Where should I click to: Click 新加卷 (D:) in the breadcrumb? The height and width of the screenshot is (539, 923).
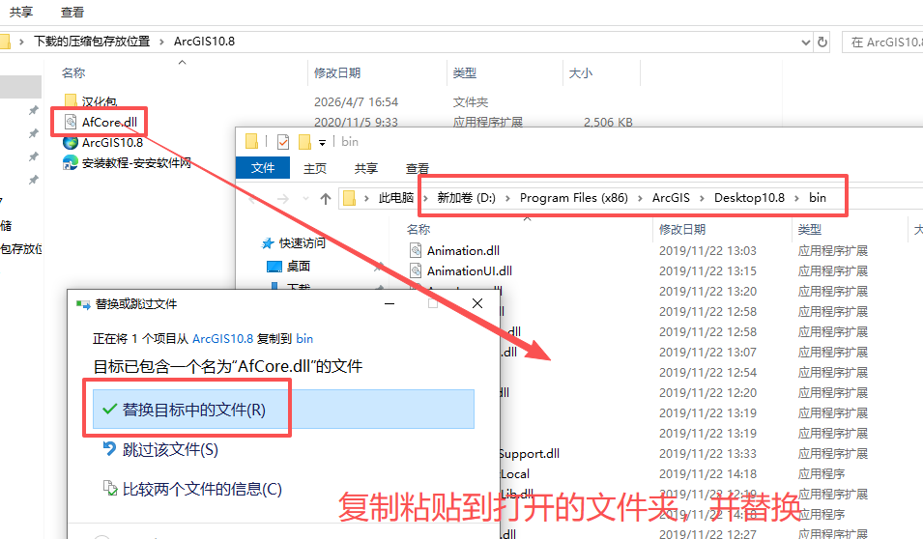[466, 198]
